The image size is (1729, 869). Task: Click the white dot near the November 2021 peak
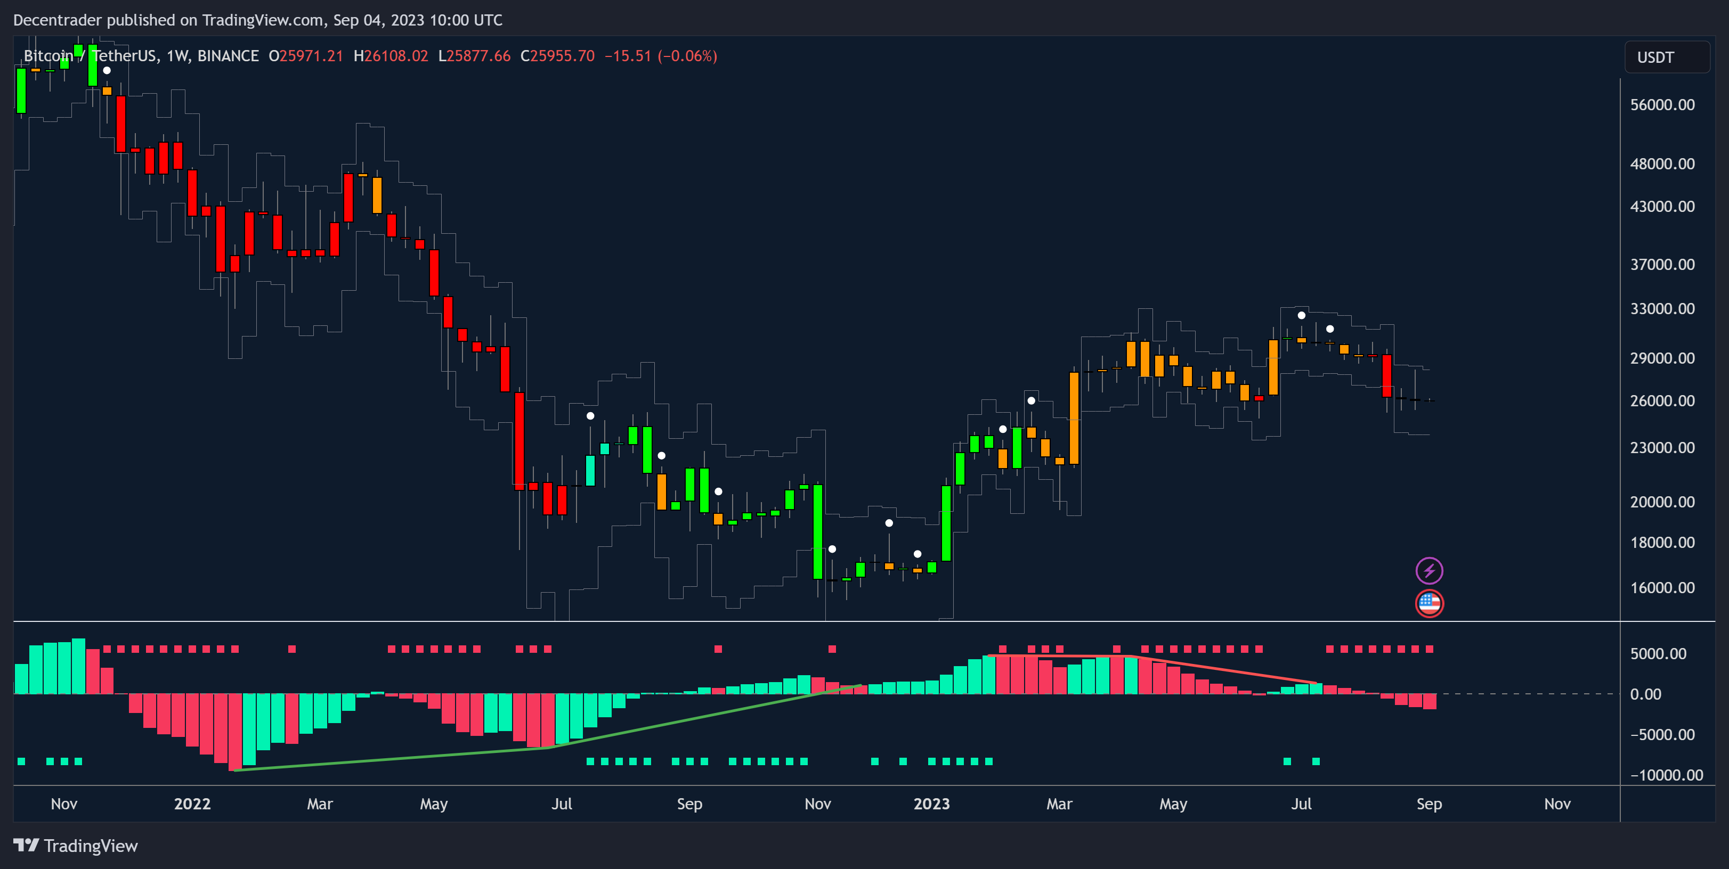pyautogui.click(x=107, y=70)
